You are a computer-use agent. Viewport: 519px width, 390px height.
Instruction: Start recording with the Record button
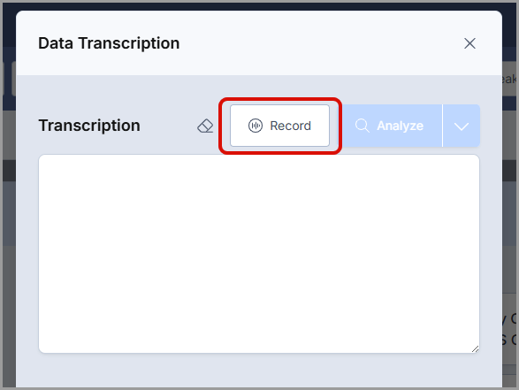tap(279, 126)
